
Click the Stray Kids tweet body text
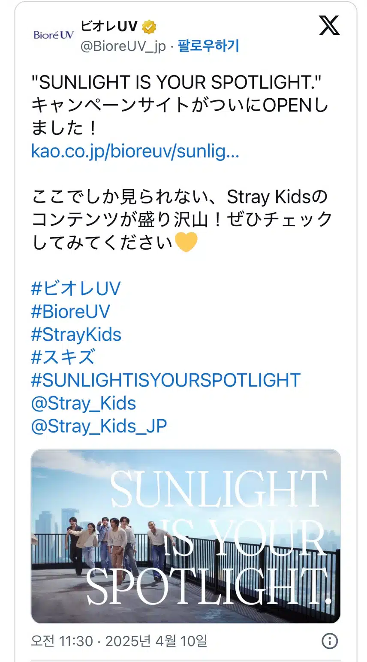pos(182,220)
